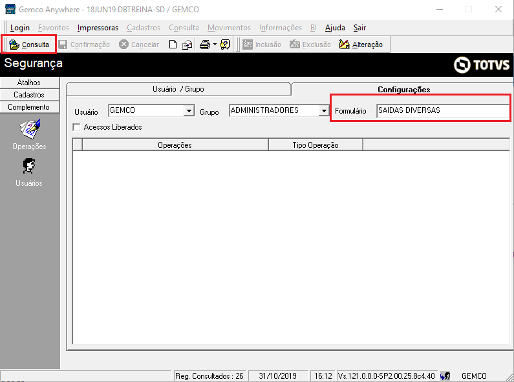Click the version Vs.121.0.0.0-SP2.00.25.8c4.40 text
Screen dimensions: 514x382
pos(387,376)
